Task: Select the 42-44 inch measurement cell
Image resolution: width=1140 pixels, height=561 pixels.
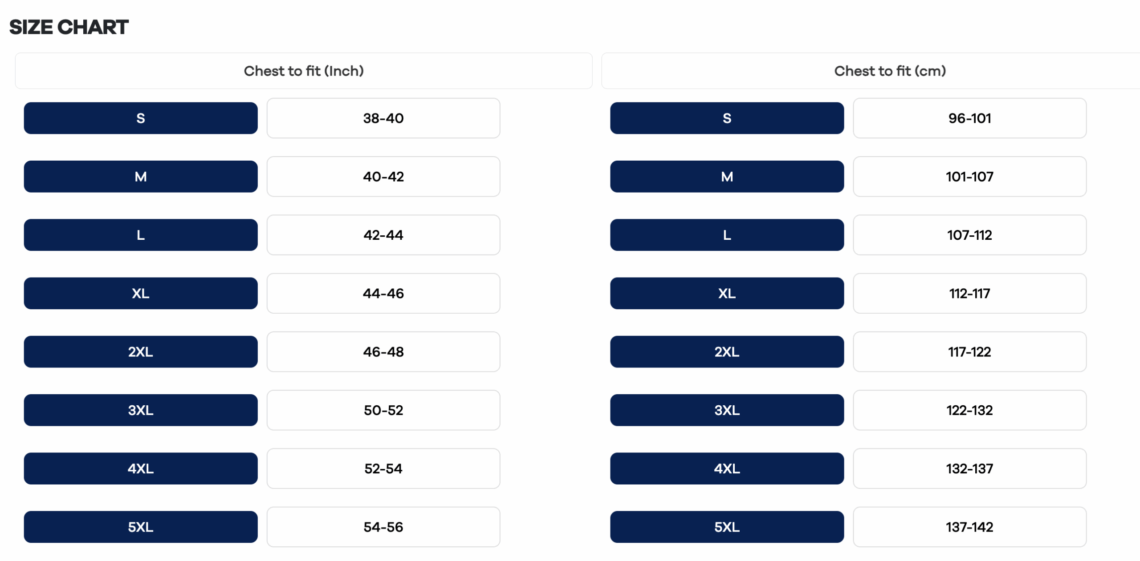Action: point(383,235)
